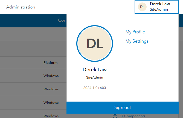This screenshot has height=118, width=183.
Task: Click the SiteAdmin role label under the profile name
Action: coord(95,77)
